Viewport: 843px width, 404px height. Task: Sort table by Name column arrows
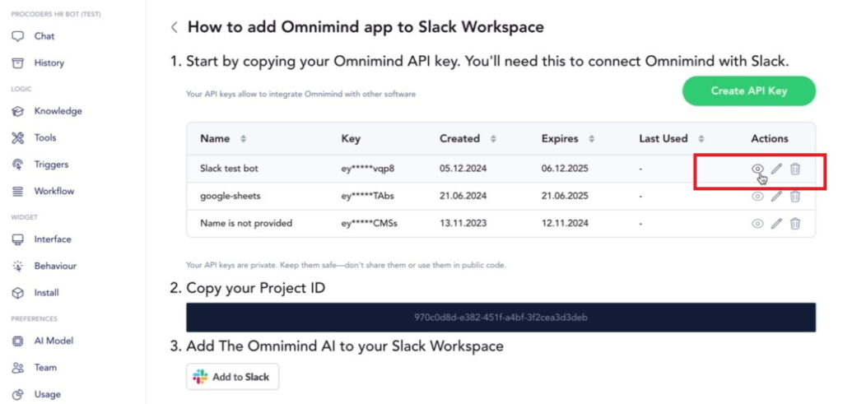coord(243,138)
